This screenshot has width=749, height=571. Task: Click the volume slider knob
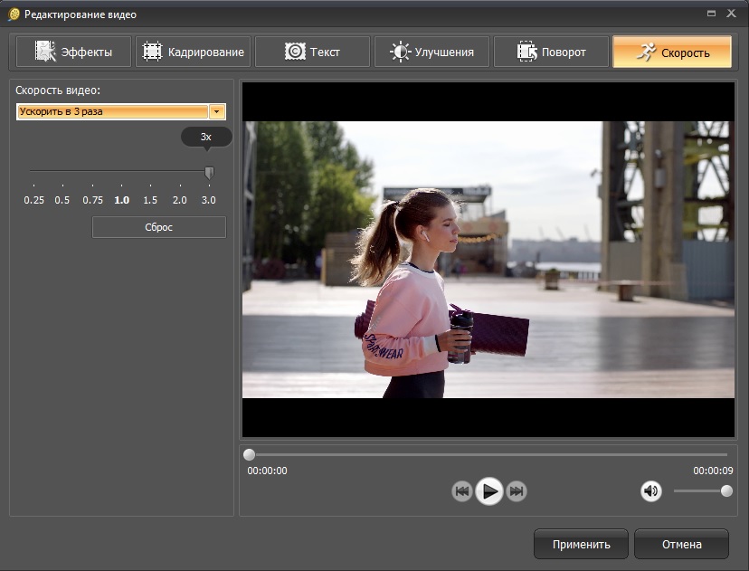[726, 491]
